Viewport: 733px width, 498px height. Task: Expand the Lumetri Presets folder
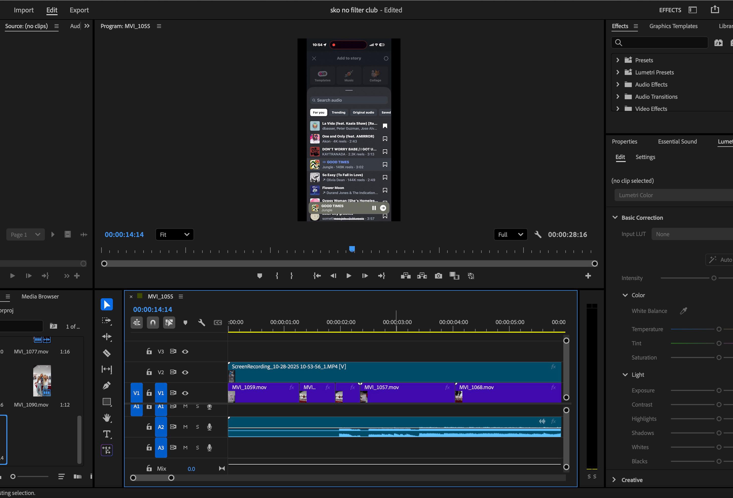(618, 72)
